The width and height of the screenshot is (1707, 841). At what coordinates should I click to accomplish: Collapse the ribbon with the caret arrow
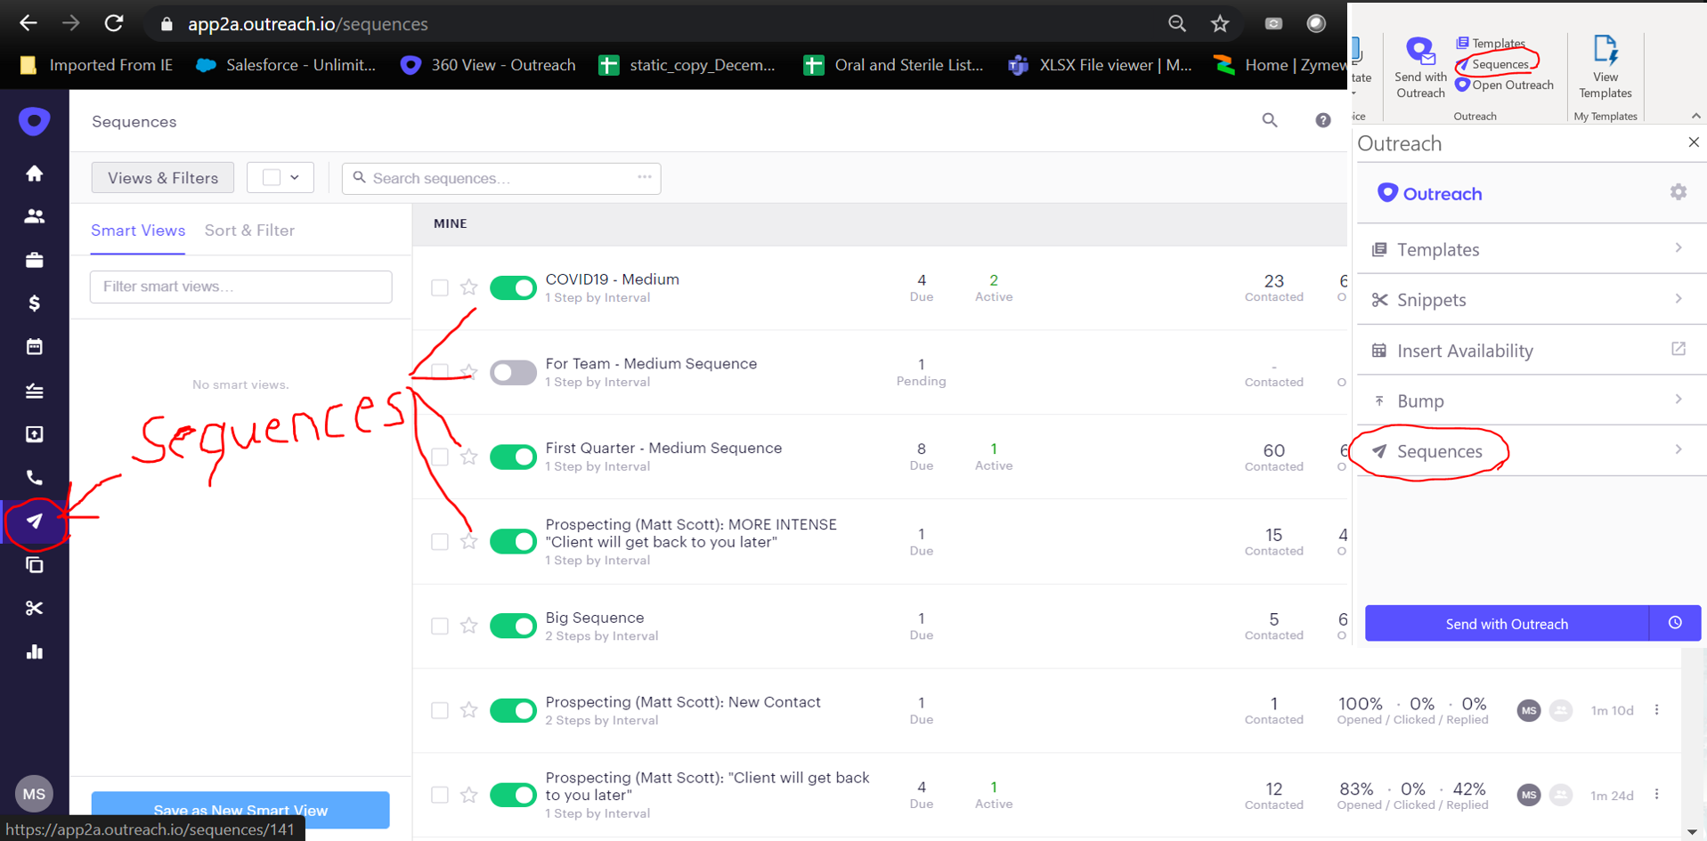[x=1695, y=116]
